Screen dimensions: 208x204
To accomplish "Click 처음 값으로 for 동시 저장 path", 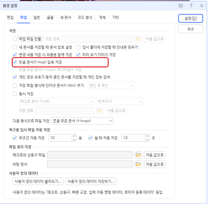I will (x=116, y=111).
